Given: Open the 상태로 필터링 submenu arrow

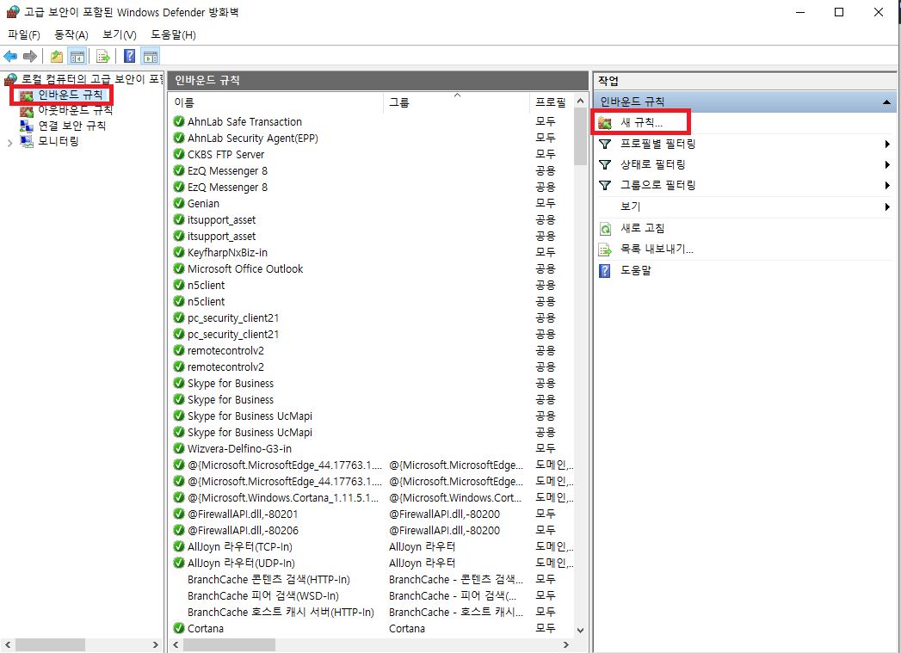Looking at the screenshot, I should (887, 165).
